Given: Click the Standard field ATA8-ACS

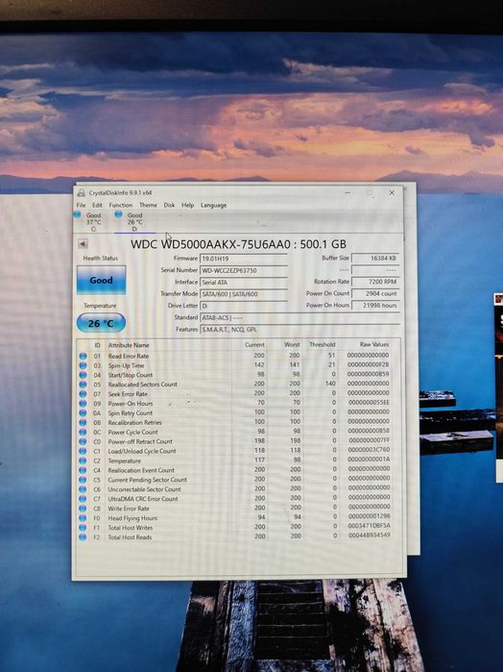Looking at the screenshot, I should click(x=299, y=318).
